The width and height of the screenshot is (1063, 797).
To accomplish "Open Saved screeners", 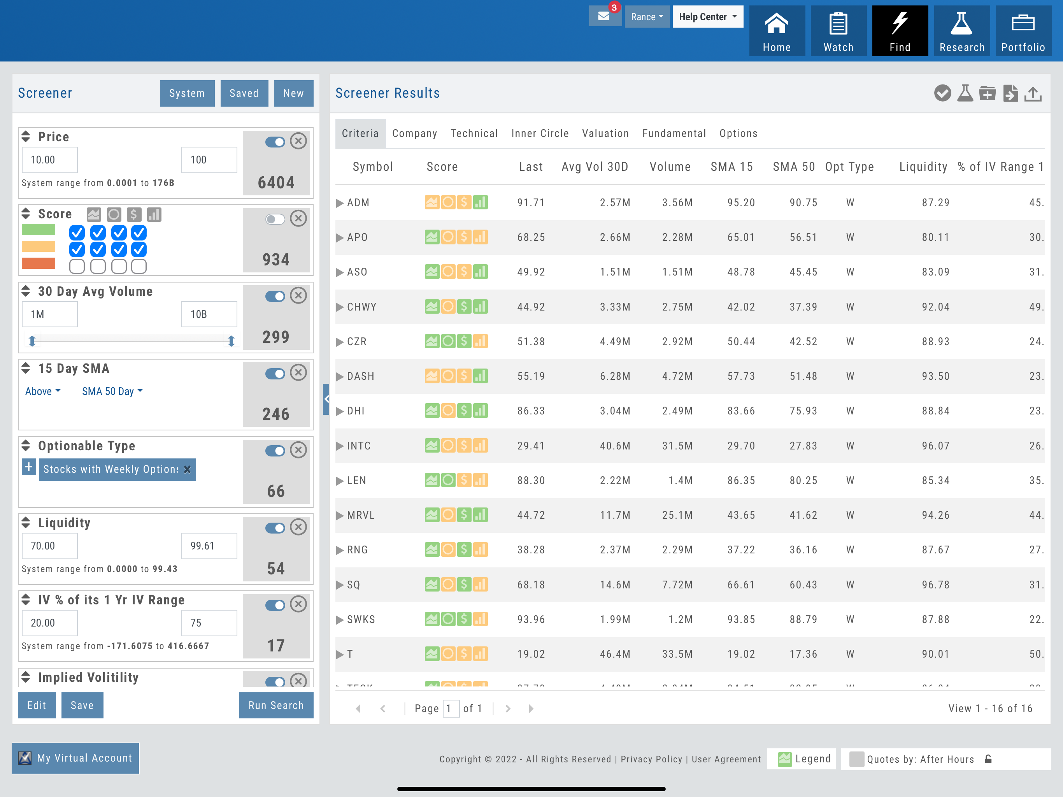I will (244, 93).
